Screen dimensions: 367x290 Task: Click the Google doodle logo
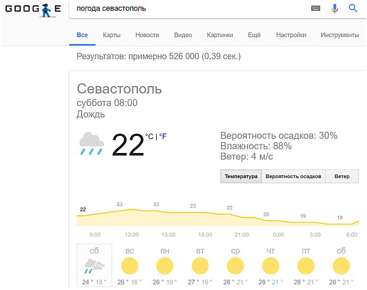pos(33,10)
